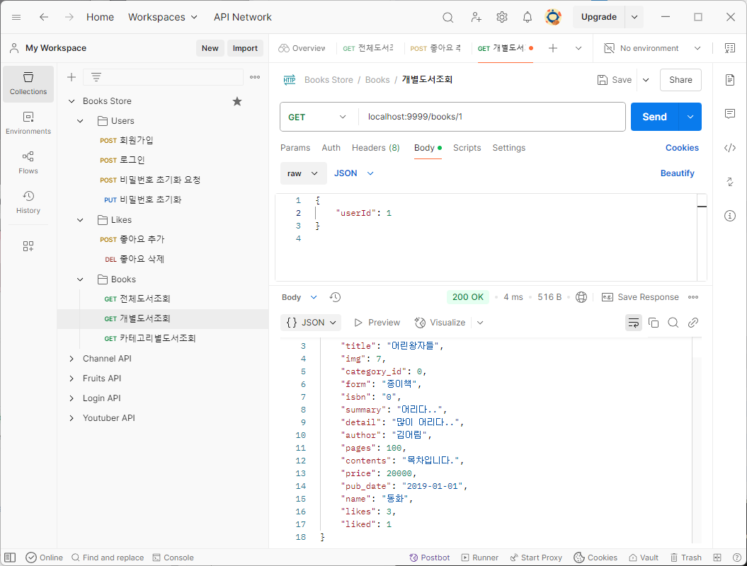The height and width of the screenshot is (566, 747).
Task: Click the response link icon
Action: point(693,323)
